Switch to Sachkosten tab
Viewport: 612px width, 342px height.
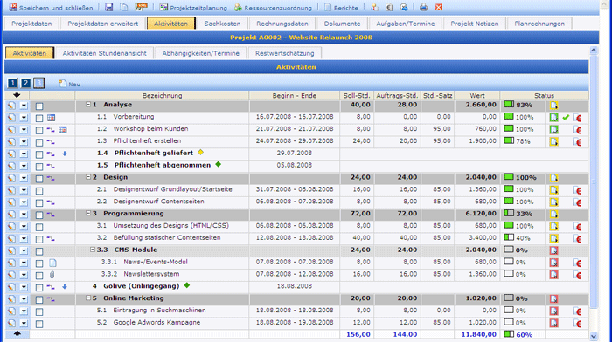(x=222, y=24)
